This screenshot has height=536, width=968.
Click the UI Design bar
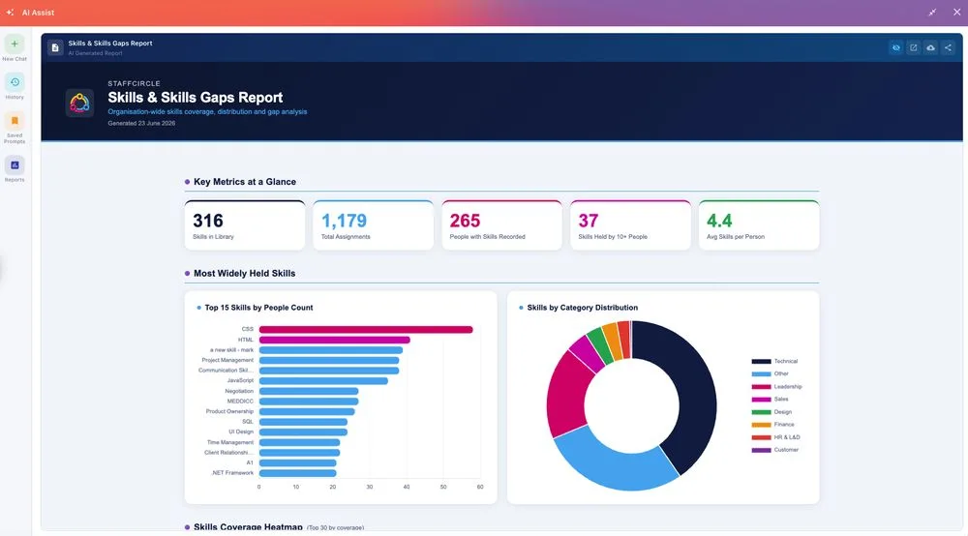[303, 432]
